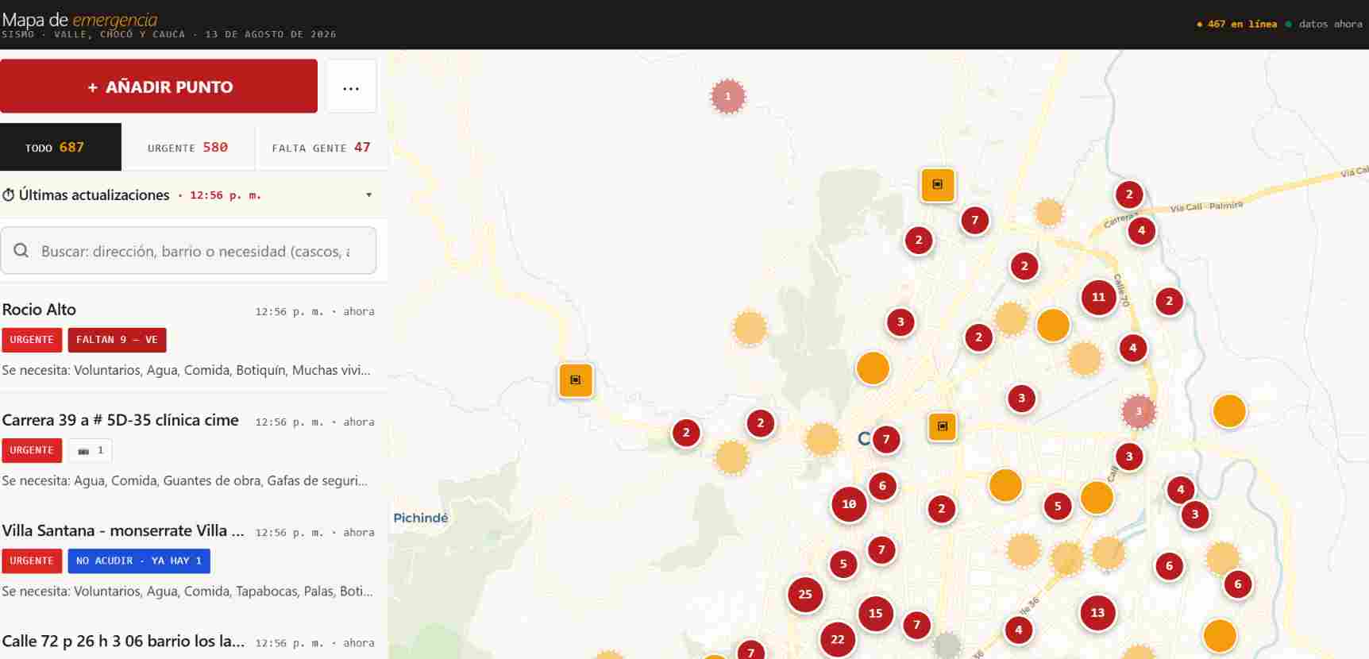Click the cluster 6 marker right of cluster 10

(x=882, y=486)
